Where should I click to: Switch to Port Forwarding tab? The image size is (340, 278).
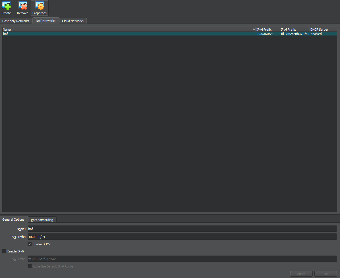click(42, 220)
